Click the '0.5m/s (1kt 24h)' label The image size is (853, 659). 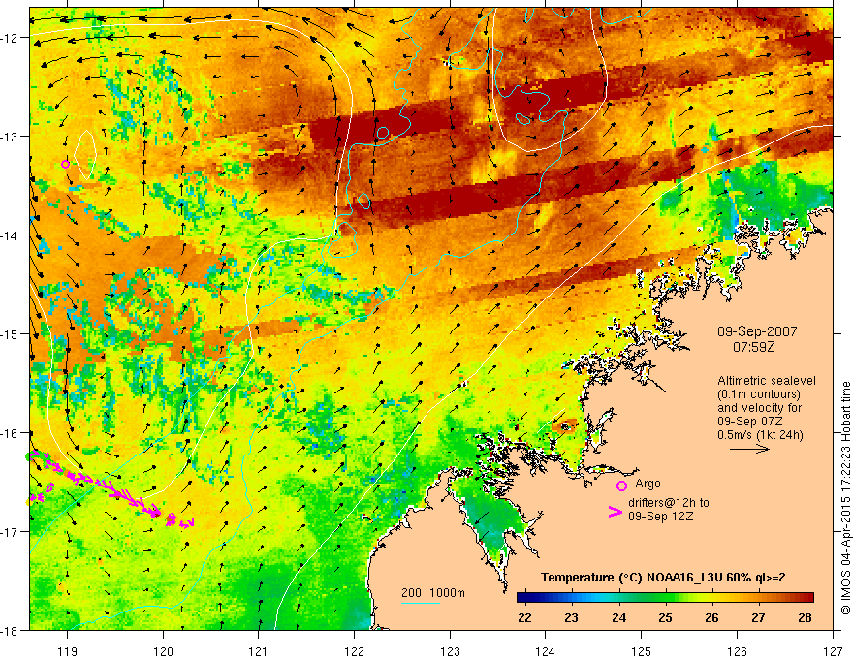pos(760,434)
